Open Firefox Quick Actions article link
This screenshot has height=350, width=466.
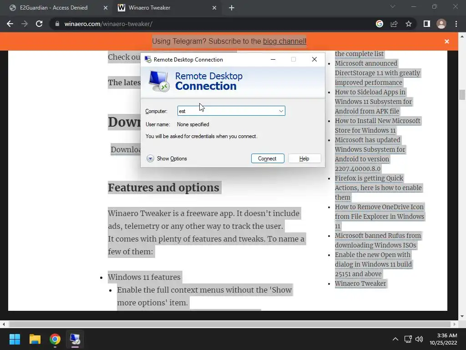(378, 187)
